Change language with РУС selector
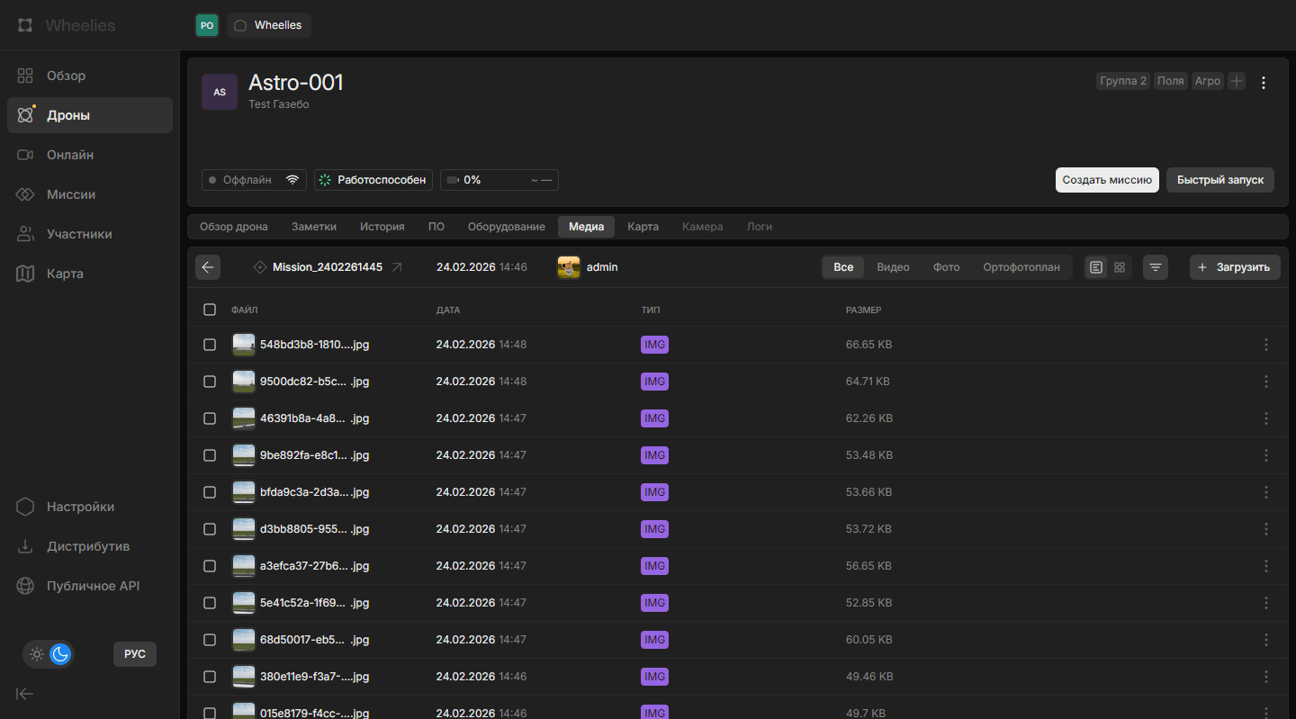 coord(135,654)
